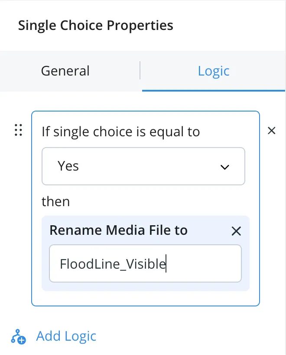Open the Logic tab
This screenshot has width=286, height=355.
[x=214, y=71]
